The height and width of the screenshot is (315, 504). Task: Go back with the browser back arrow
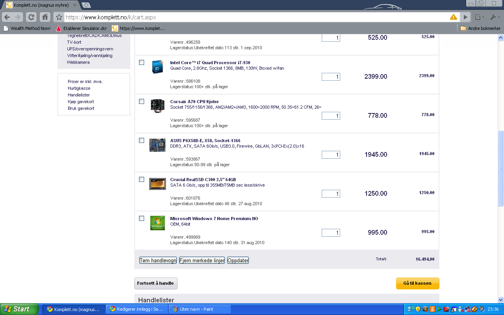point(7,17)
